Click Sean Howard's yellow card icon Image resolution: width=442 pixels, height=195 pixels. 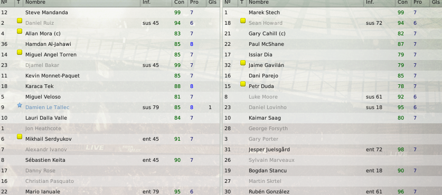click(243, 21)
